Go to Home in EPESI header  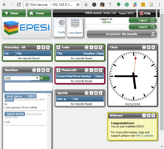(x=39, y=13)
